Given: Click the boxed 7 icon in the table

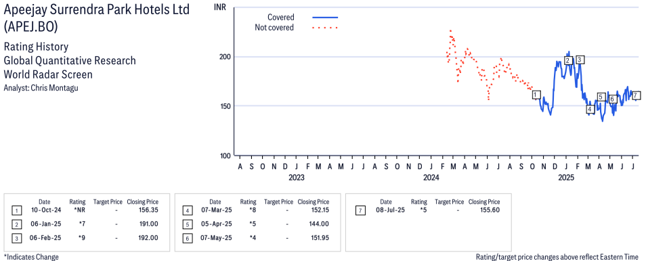Looking at the screenshot, I should tap(360, 211).
